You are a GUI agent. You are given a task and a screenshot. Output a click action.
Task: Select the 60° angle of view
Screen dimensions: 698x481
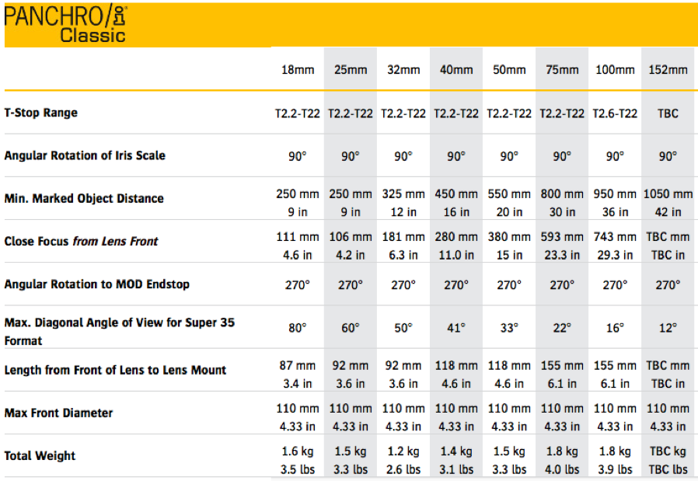point(351,328)
